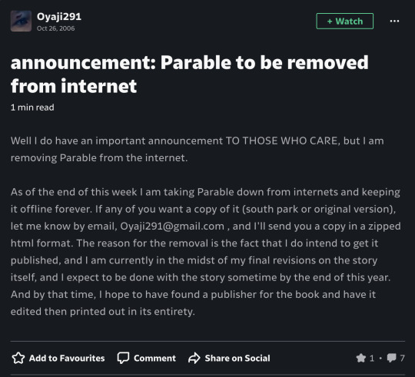Click the Oyaji291@gmail.com email address
Image resolution: width=415 pixels, height=377 pixels.
[x=172, y=227]
